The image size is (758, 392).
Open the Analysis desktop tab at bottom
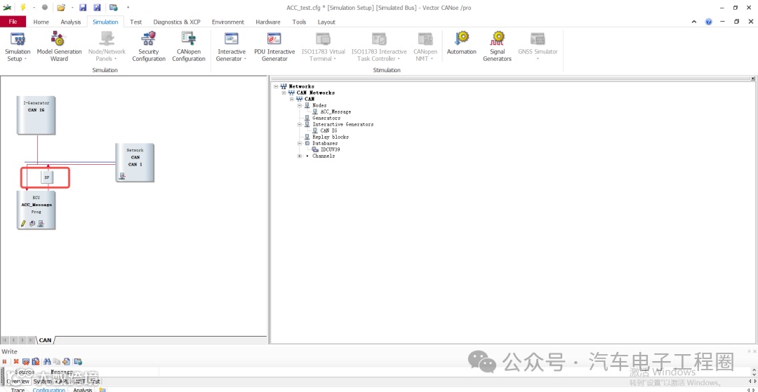click(83, 390)
